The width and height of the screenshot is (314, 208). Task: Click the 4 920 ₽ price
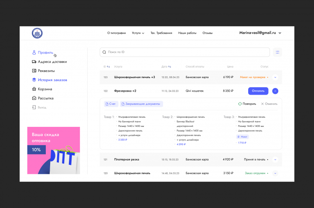228,160
